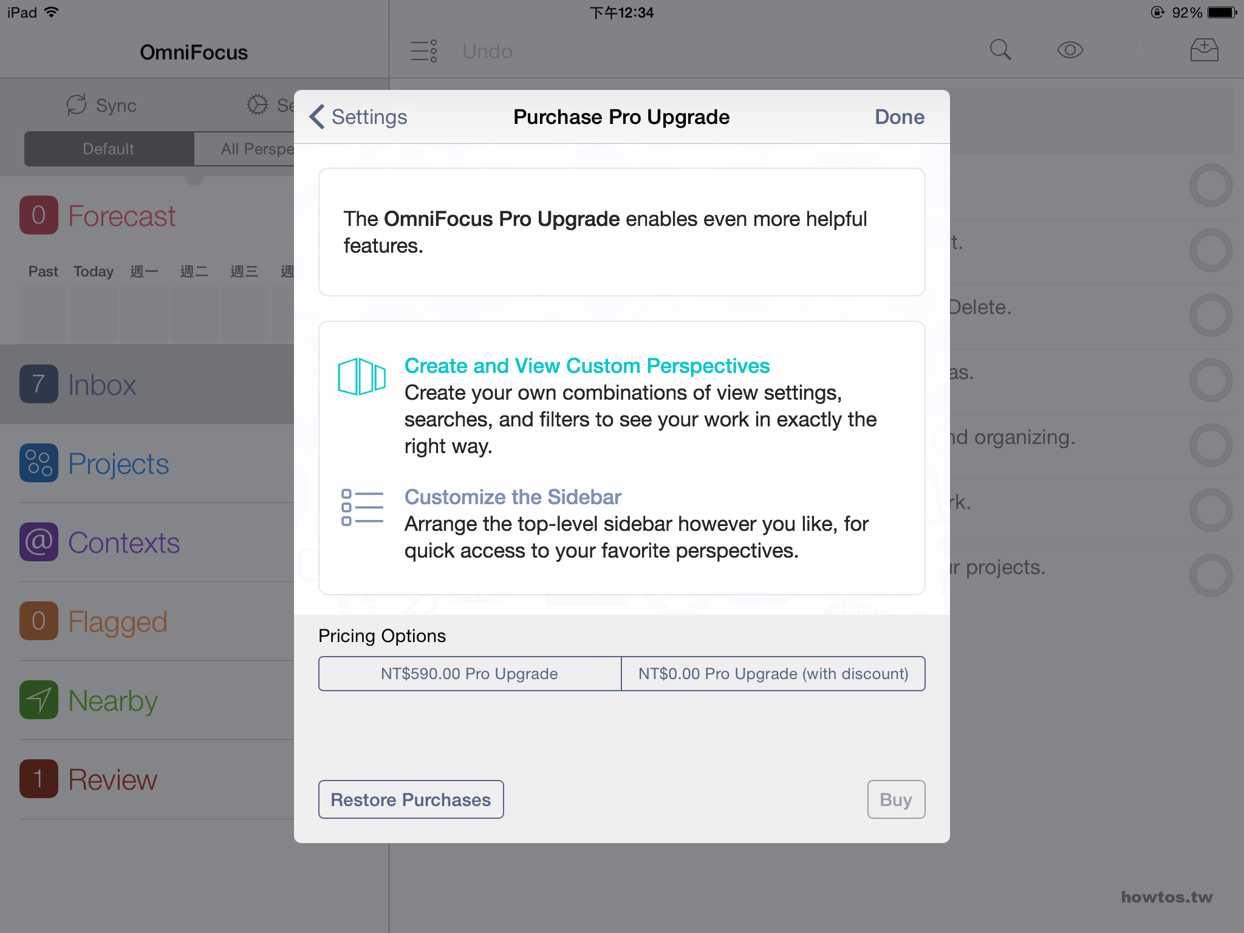Tap Done to close the dialog
Screen dimensions: 1244x933
(900, 117)
